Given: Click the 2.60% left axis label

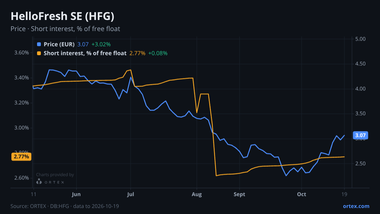Looking at the screenshot, I should [x=22, y=178].
